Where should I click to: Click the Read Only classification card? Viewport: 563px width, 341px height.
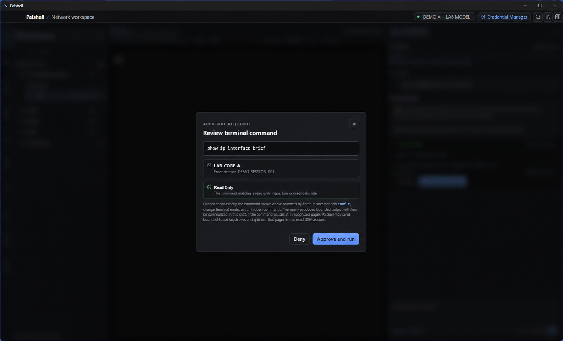click(x=281, y=190)
